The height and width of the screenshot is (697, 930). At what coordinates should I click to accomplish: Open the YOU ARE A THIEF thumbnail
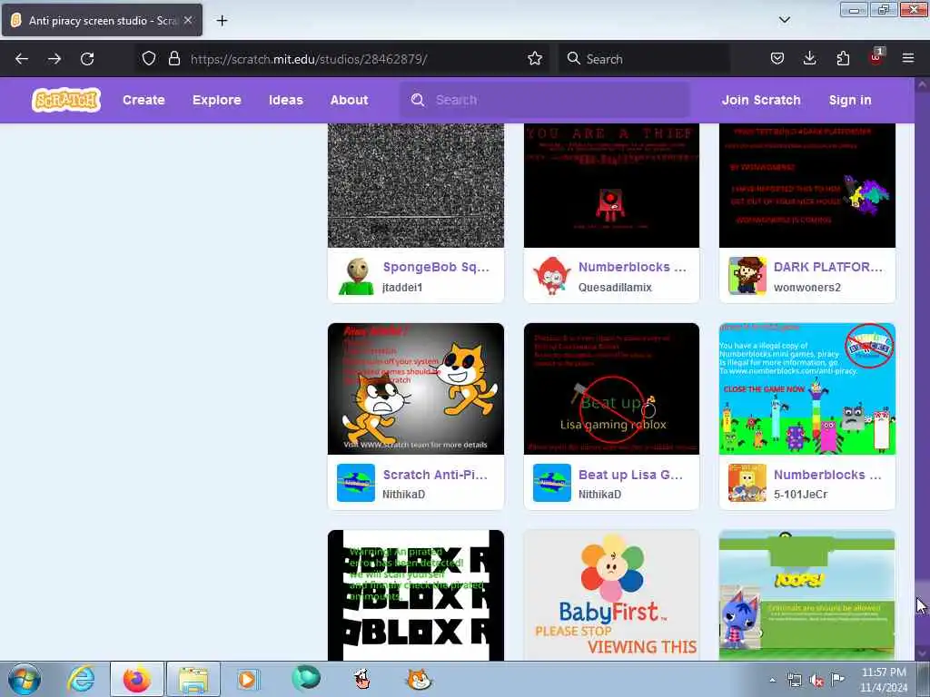tap(611, 185)
